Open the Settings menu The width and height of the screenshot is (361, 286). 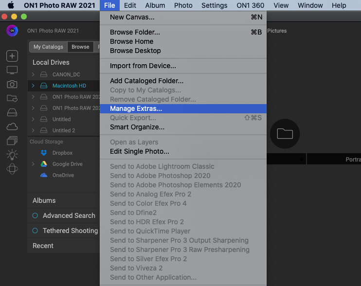point(215,5)
